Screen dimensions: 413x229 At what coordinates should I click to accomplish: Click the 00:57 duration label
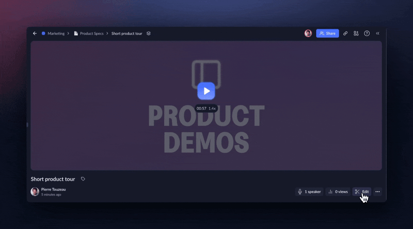[x=201, y=108]
